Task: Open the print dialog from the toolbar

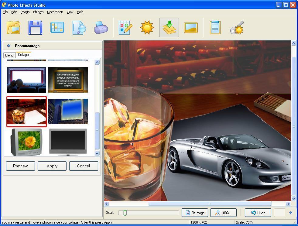Action: 101,27
